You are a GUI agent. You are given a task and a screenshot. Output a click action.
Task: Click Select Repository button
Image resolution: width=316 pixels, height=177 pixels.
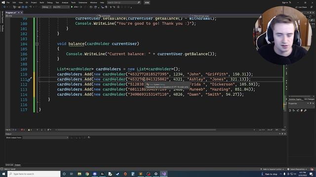(297, 169)
